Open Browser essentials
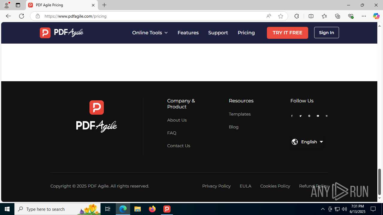This screenshot has width=383, height=215. coord(351,16)
